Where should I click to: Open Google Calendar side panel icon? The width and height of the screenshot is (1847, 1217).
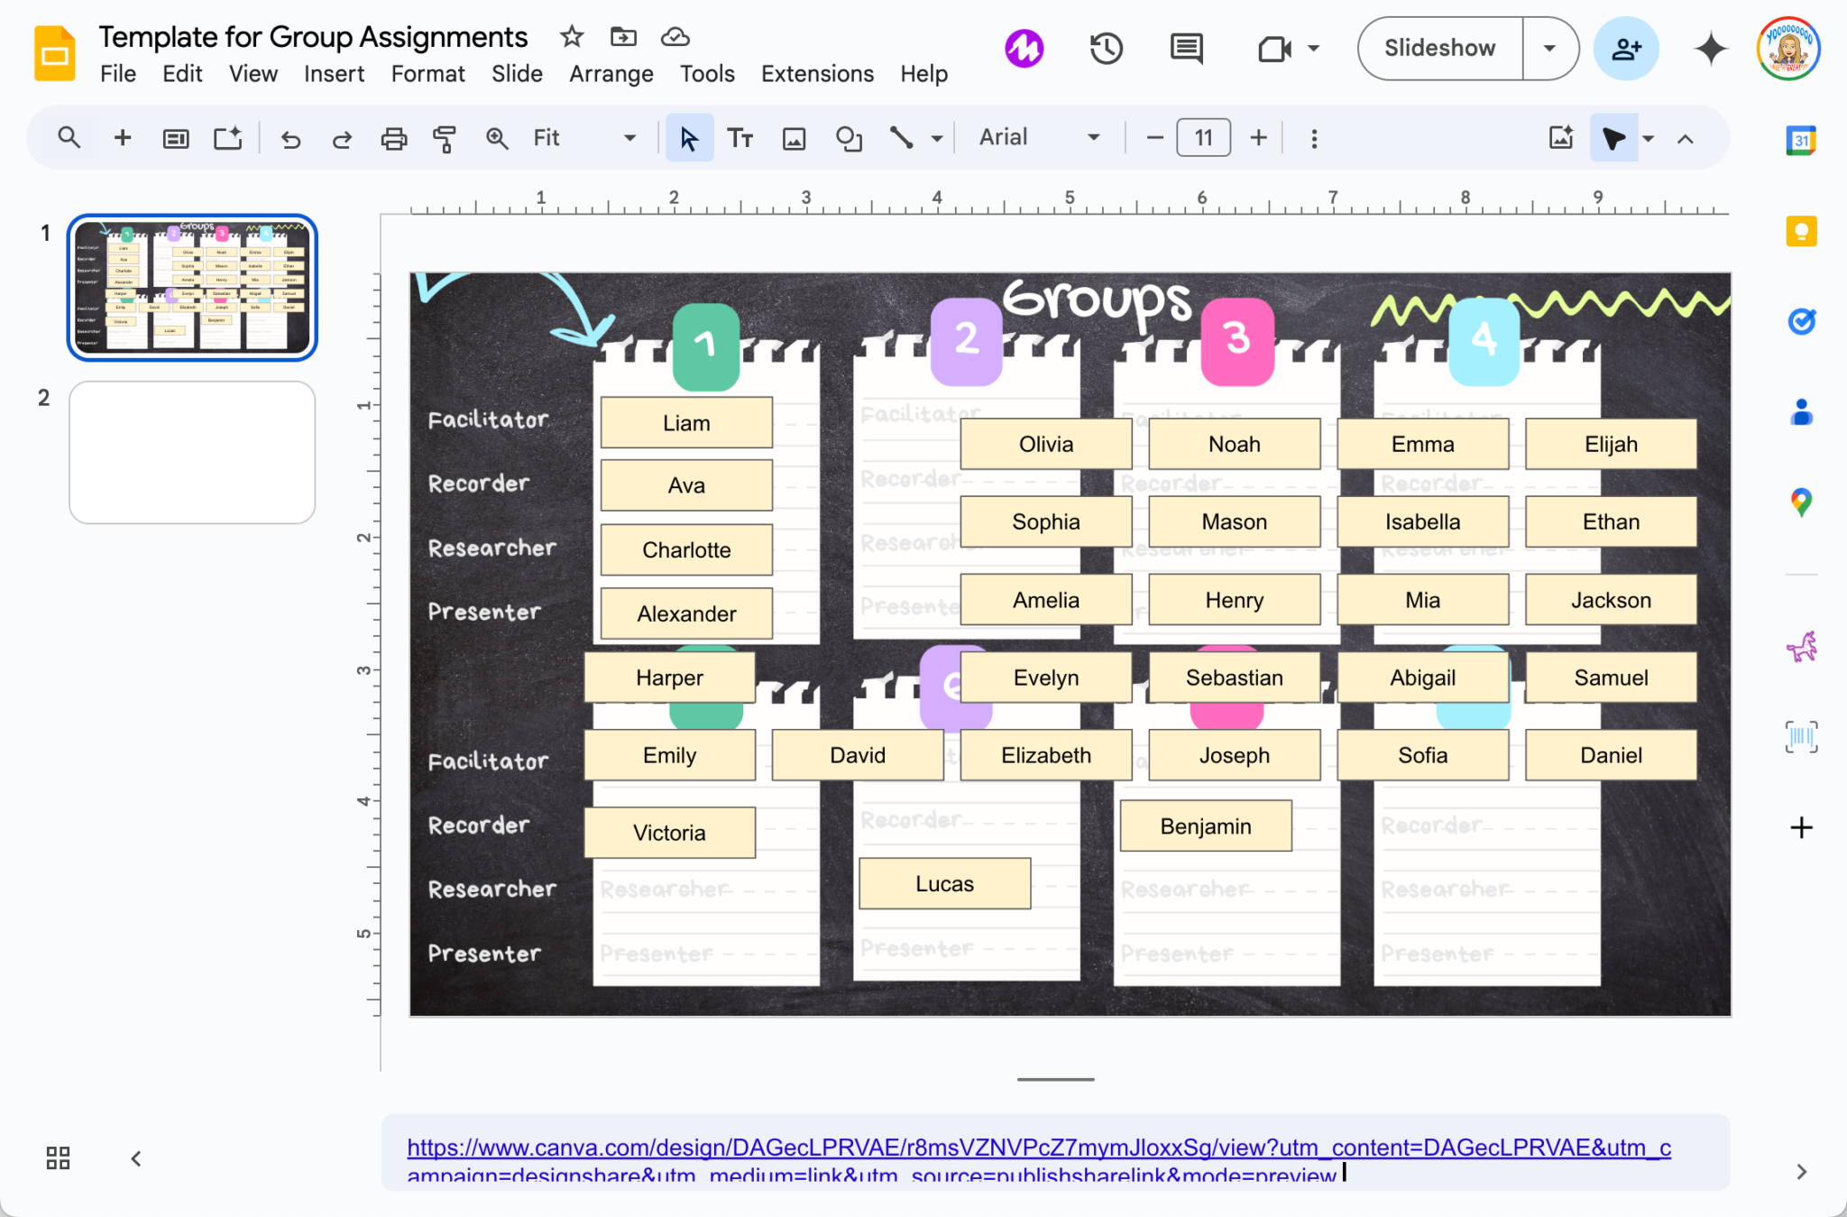(1801, 140)
